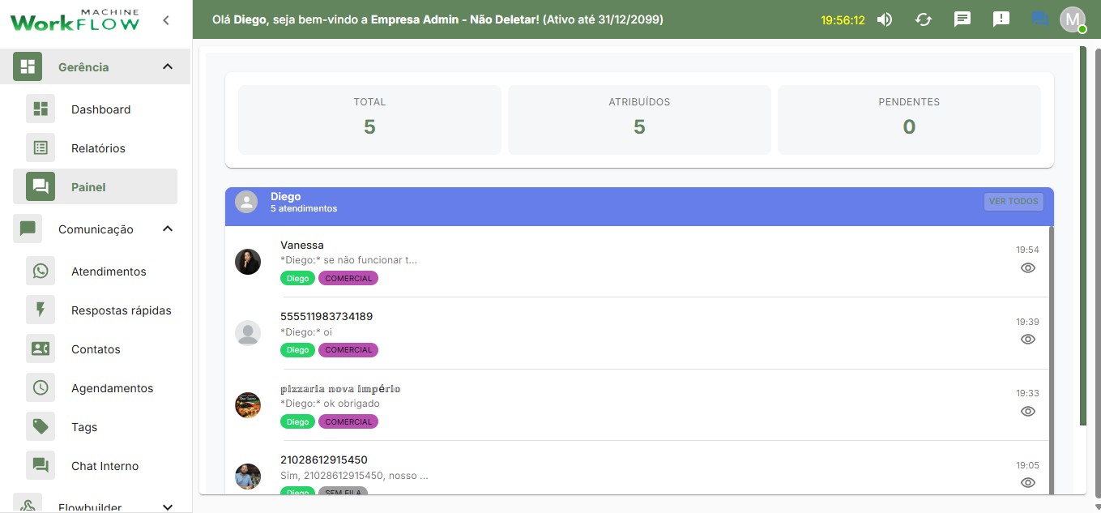Go to Dashboard menu item
The height and width of the screenshot is (513, 1101).
click(100, 109)
